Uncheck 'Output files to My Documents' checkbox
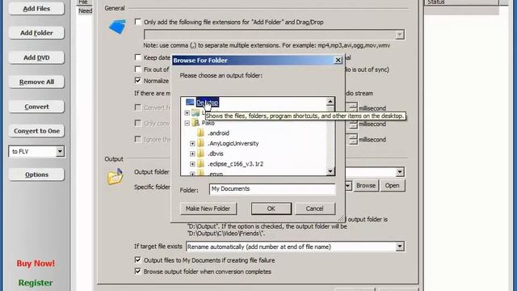The height and width of the screenshot is (291, 517). point(138,260)
